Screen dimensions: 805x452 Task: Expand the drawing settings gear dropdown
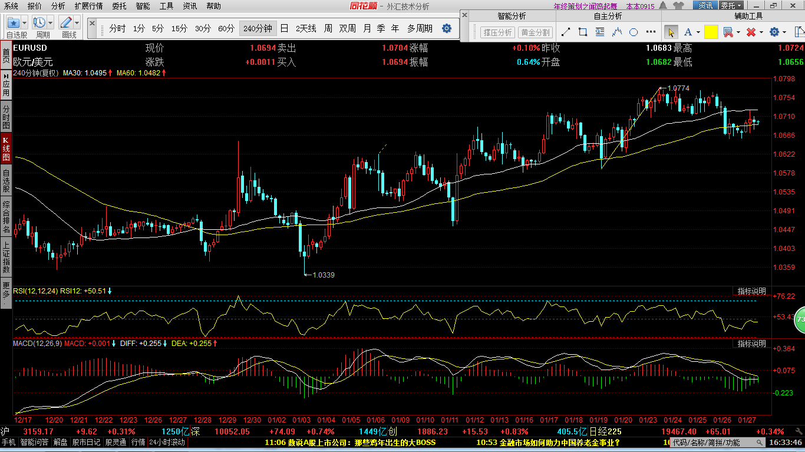786,33
